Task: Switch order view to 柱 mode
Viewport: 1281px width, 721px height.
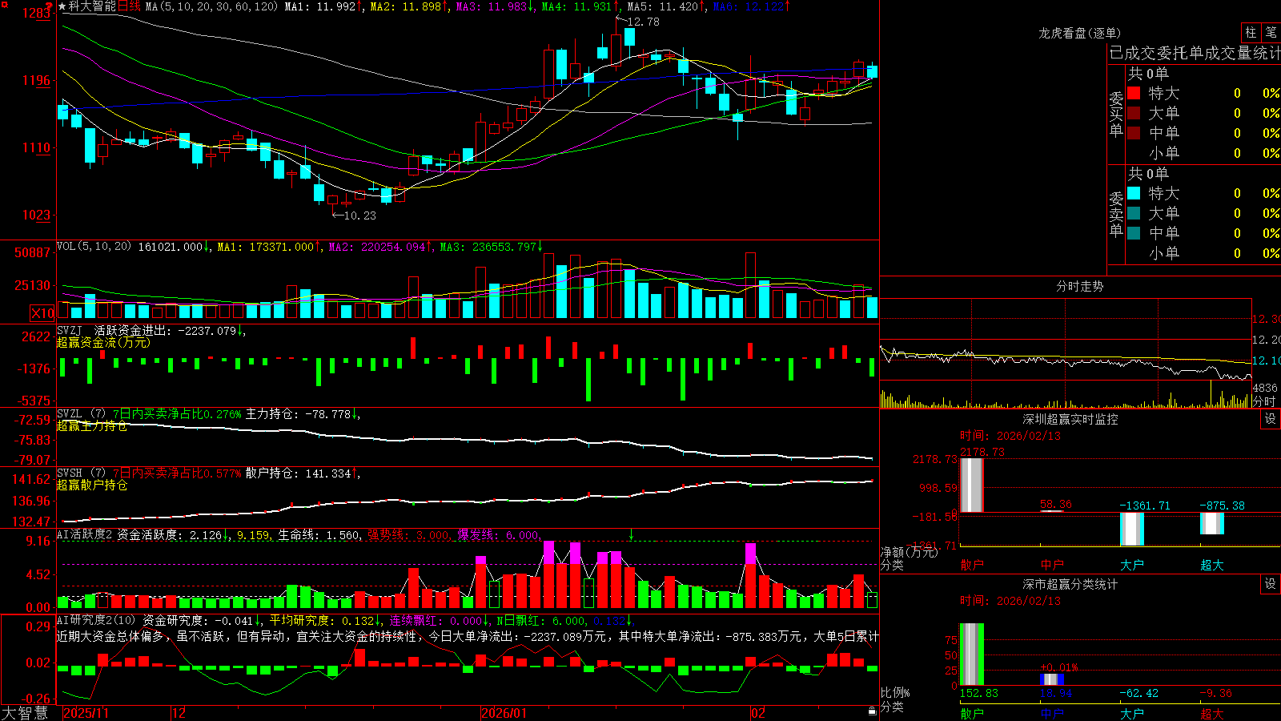Action: pyautogui.click(x=1251, y=33)
